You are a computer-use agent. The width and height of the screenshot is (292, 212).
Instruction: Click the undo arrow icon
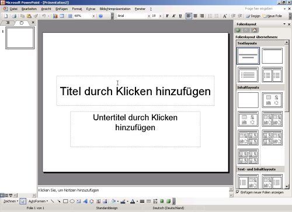point(44,16)
